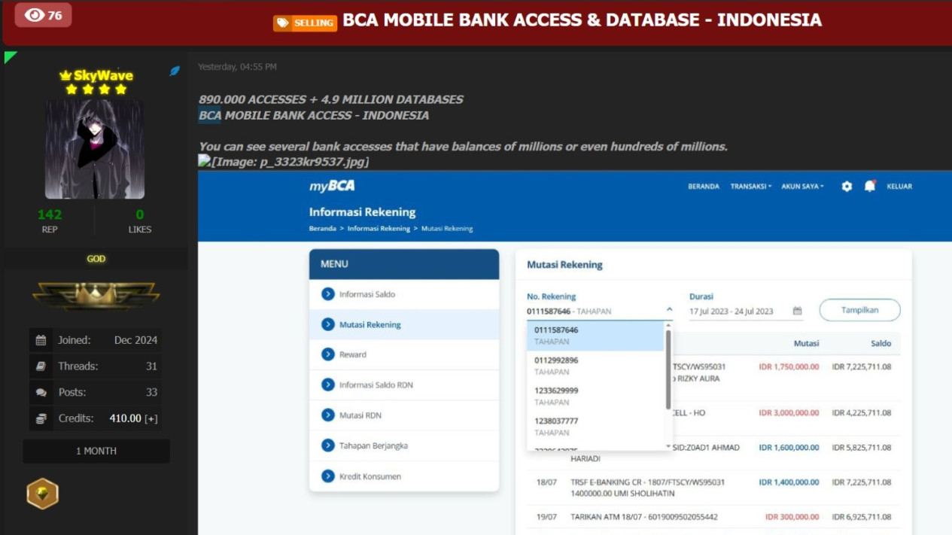The height and width of the screenshot is (535, 952).
Task: Click the broken image p_3323kr9537.jpg placeholder
Action: point(284,162)
